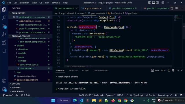Image resolution: width=185 pixels, height=104 pixels.
Task: Click errors and warnings count in status bar
Action: tap(25, 95)
